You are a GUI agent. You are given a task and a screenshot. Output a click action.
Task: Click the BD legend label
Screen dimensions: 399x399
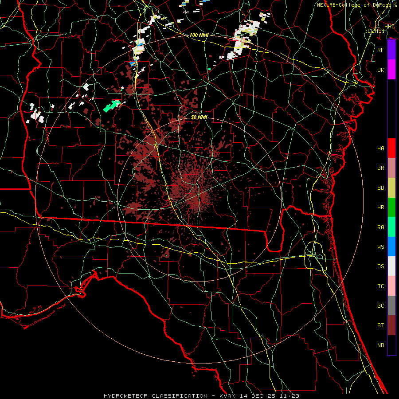[381, 188]
